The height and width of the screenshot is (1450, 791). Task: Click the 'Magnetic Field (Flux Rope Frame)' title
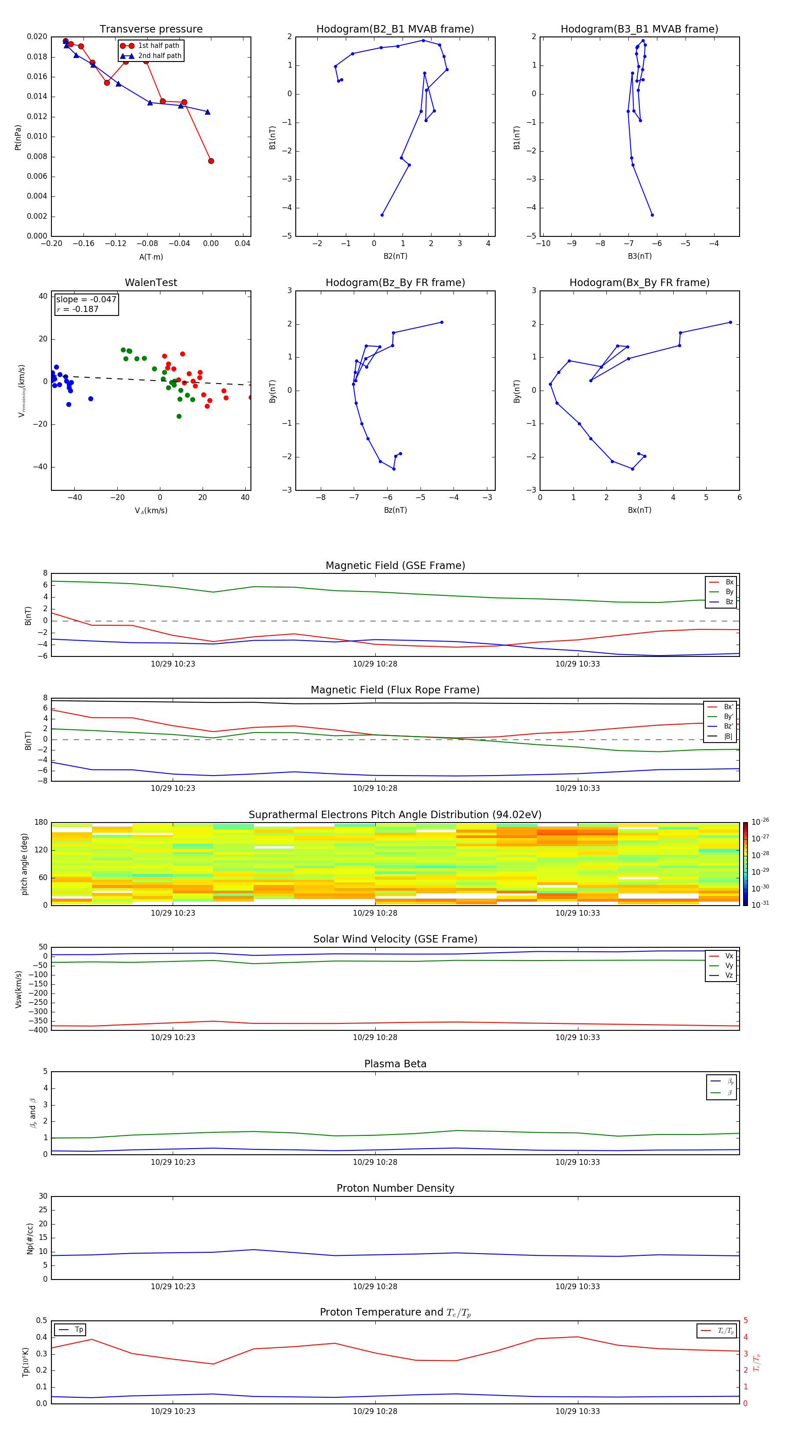[x=395, y=690]
